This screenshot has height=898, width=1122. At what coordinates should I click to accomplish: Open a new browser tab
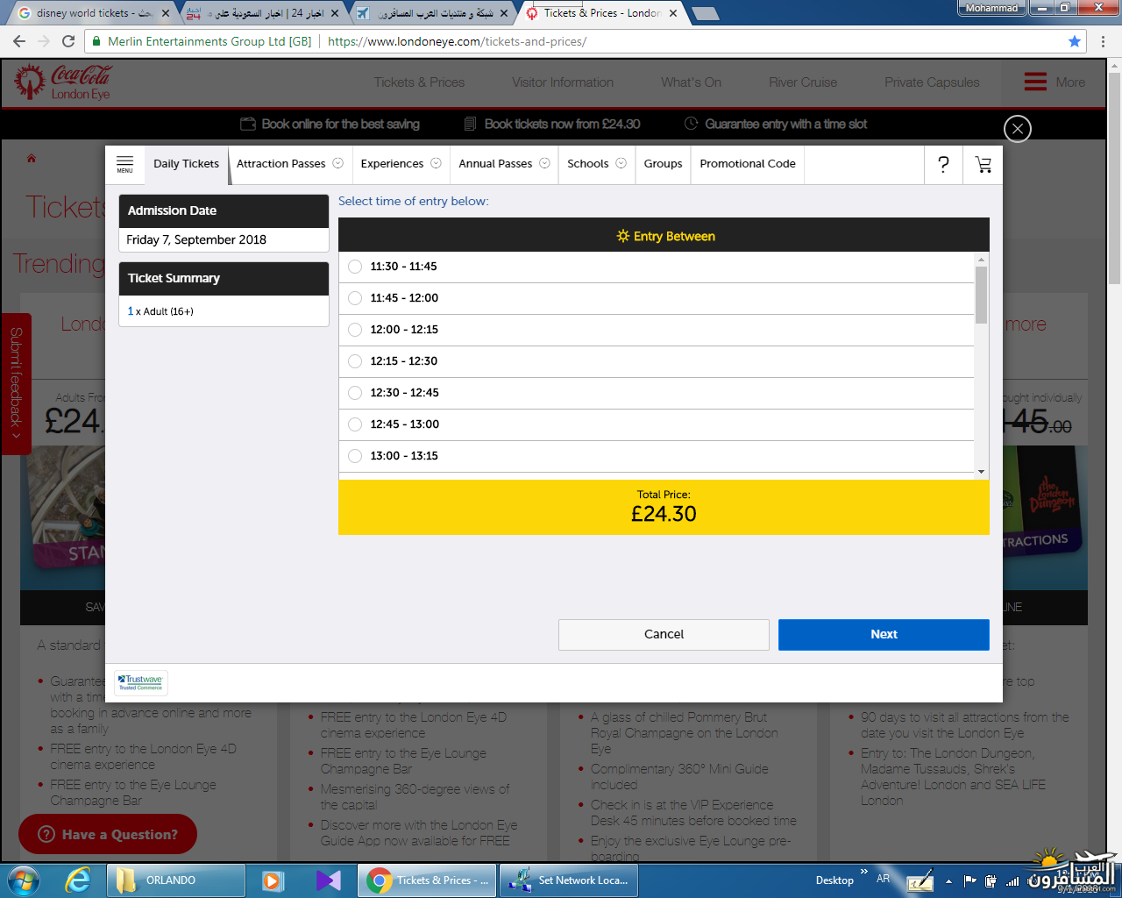pos(705,13)
